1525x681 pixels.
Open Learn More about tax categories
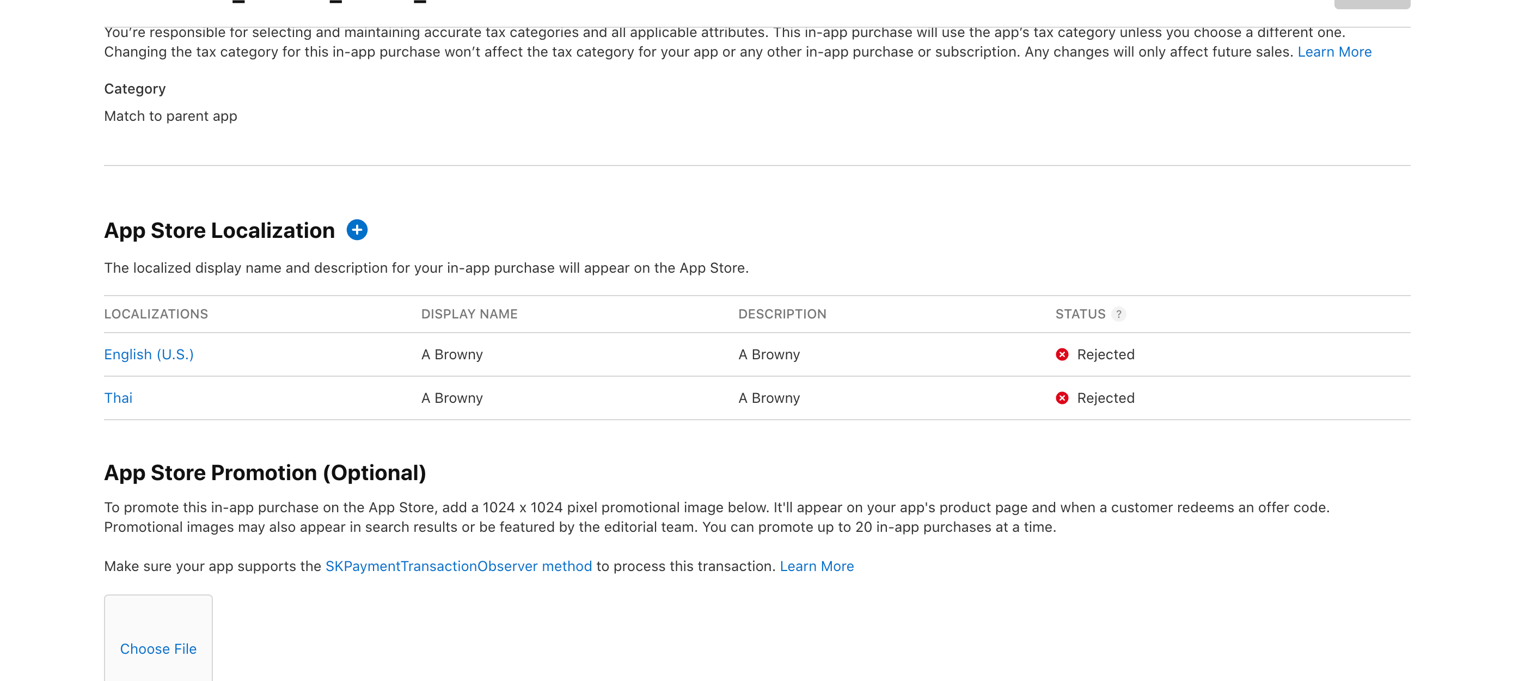(x=1334, y=52)
